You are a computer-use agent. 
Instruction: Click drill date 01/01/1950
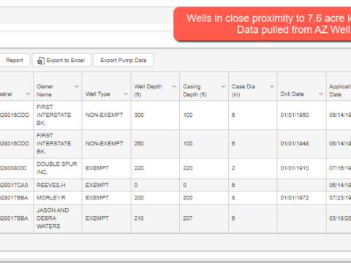coord(295,115)
